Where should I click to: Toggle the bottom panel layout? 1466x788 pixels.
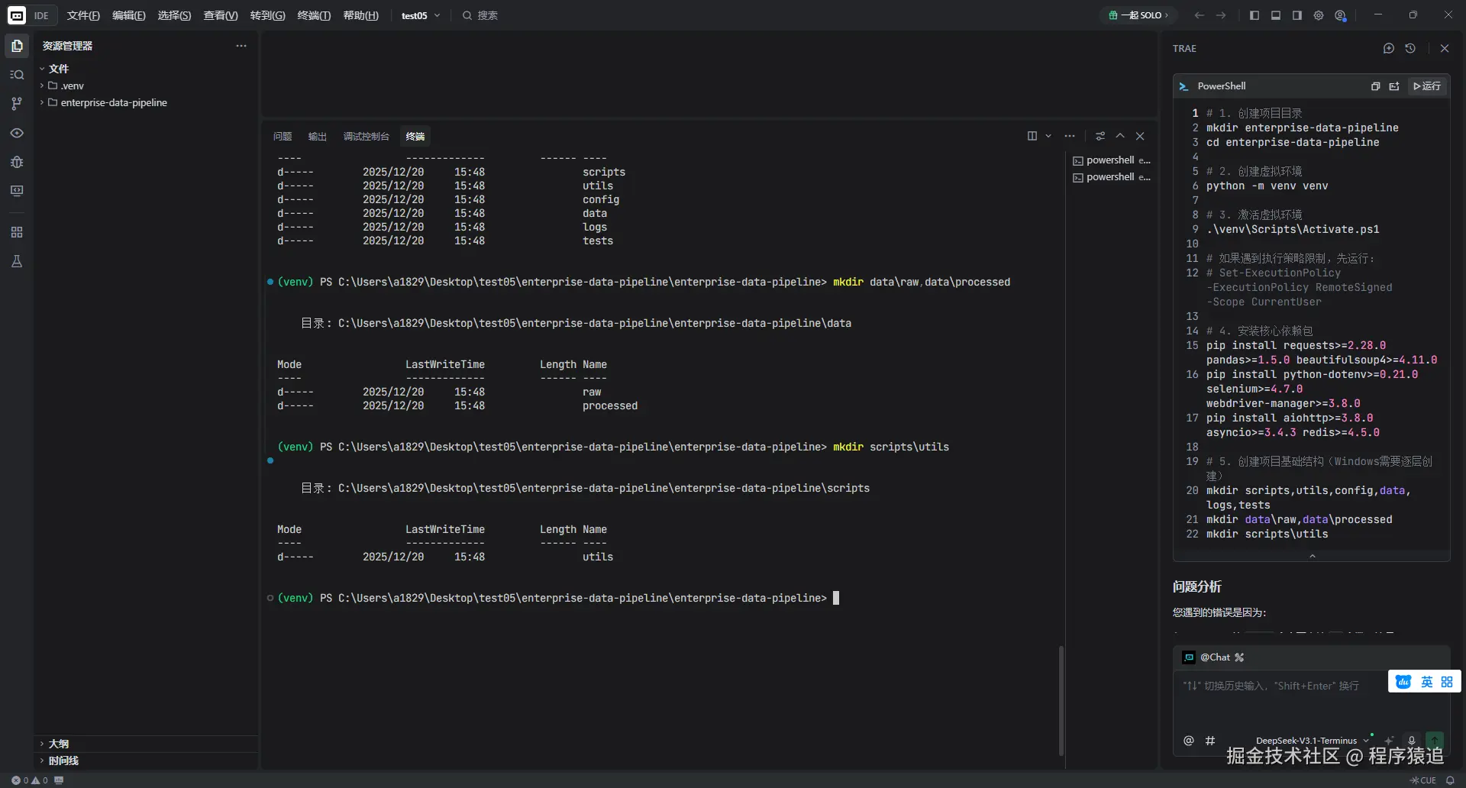tap(1276, 15)
